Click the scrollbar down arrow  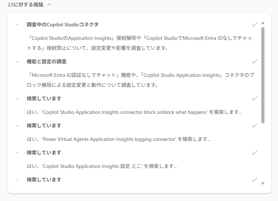(263, 184)
